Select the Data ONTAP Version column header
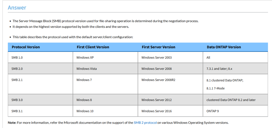 (235, 47)
